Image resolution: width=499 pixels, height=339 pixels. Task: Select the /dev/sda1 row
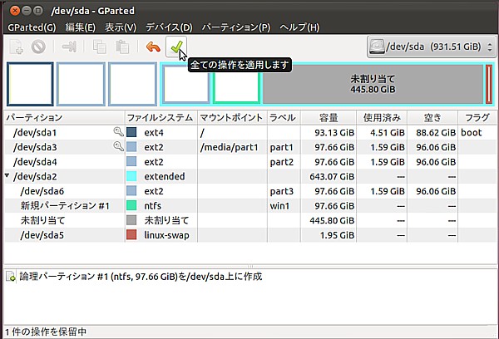[x=251, y=132]
